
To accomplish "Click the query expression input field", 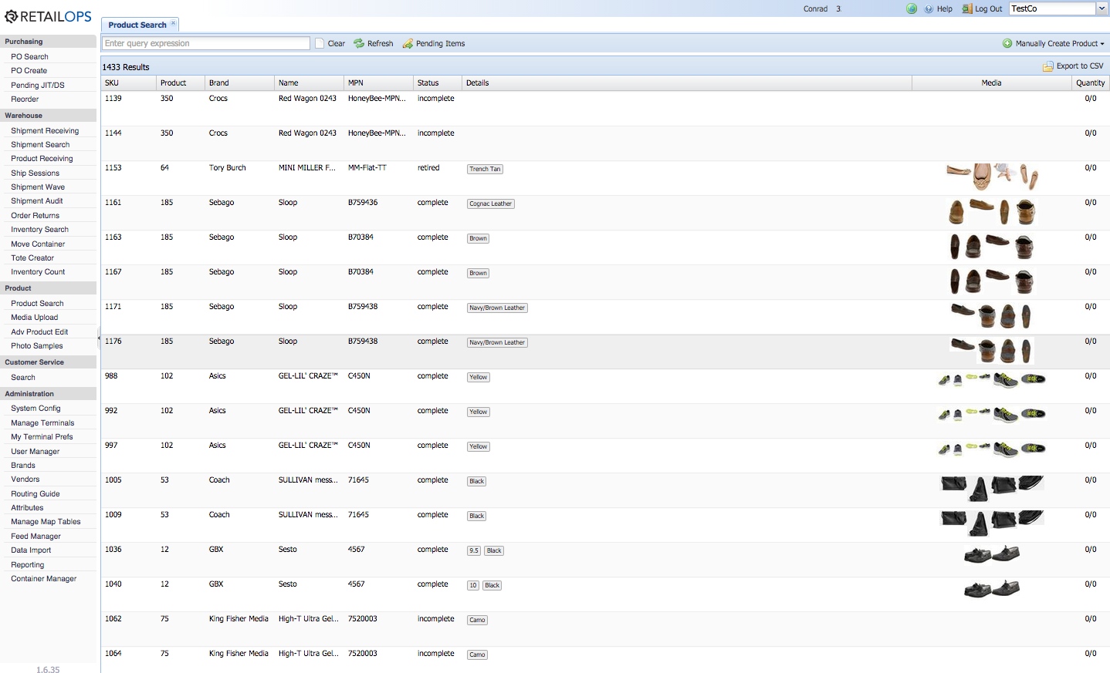I will click(x=205, y=44).
